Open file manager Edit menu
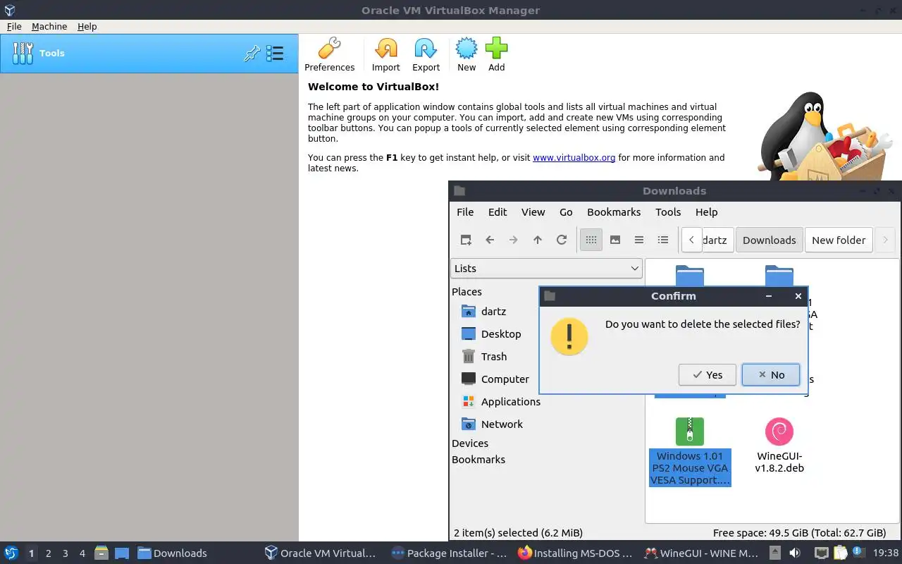Viewport: 902px width, 564px height. tap(498, 212)
